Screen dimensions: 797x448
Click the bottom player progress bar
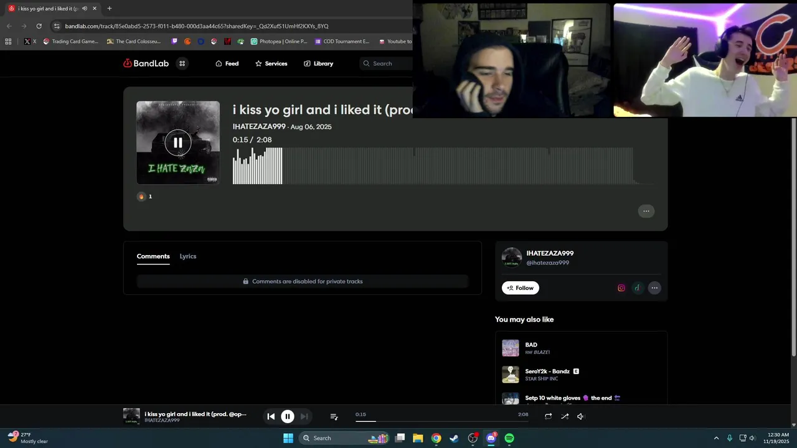click(442, 421)
